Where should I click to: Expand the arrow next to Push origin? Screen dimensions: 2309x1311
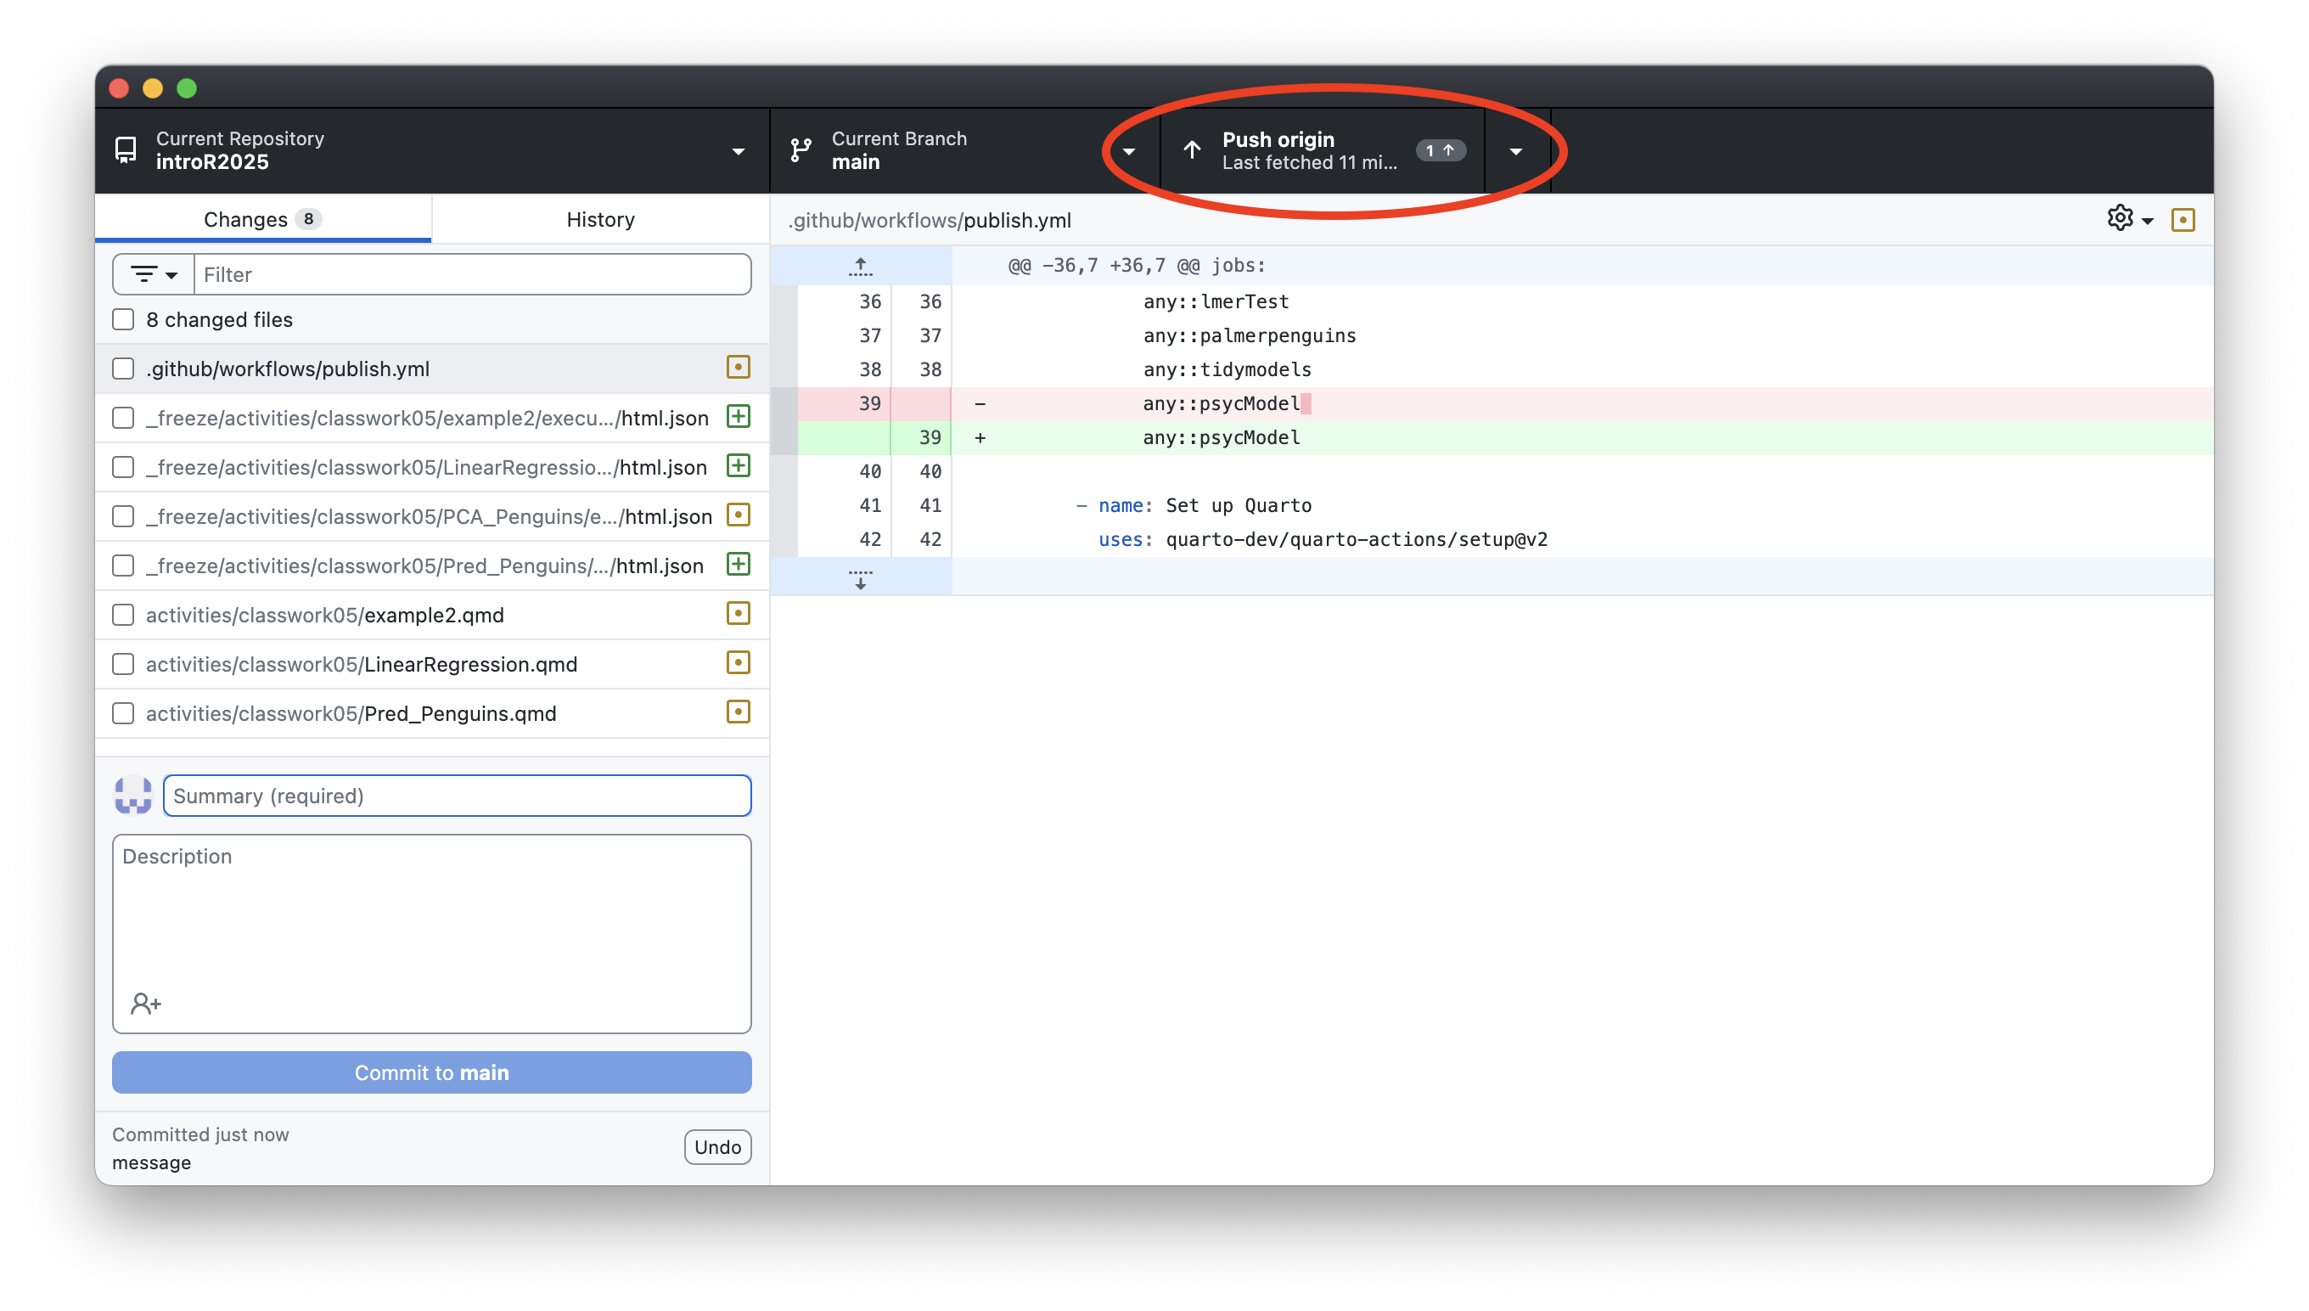tap(1516, 150)
